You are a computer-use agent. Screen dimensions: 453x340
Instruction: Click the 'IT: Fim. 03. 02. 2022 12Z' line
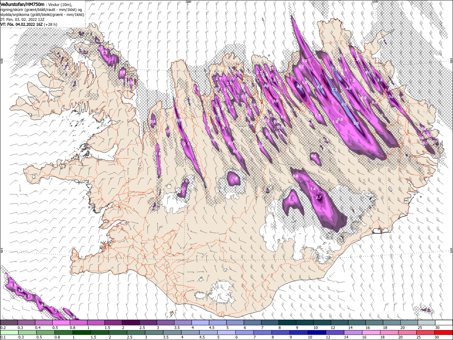point(22,19)
